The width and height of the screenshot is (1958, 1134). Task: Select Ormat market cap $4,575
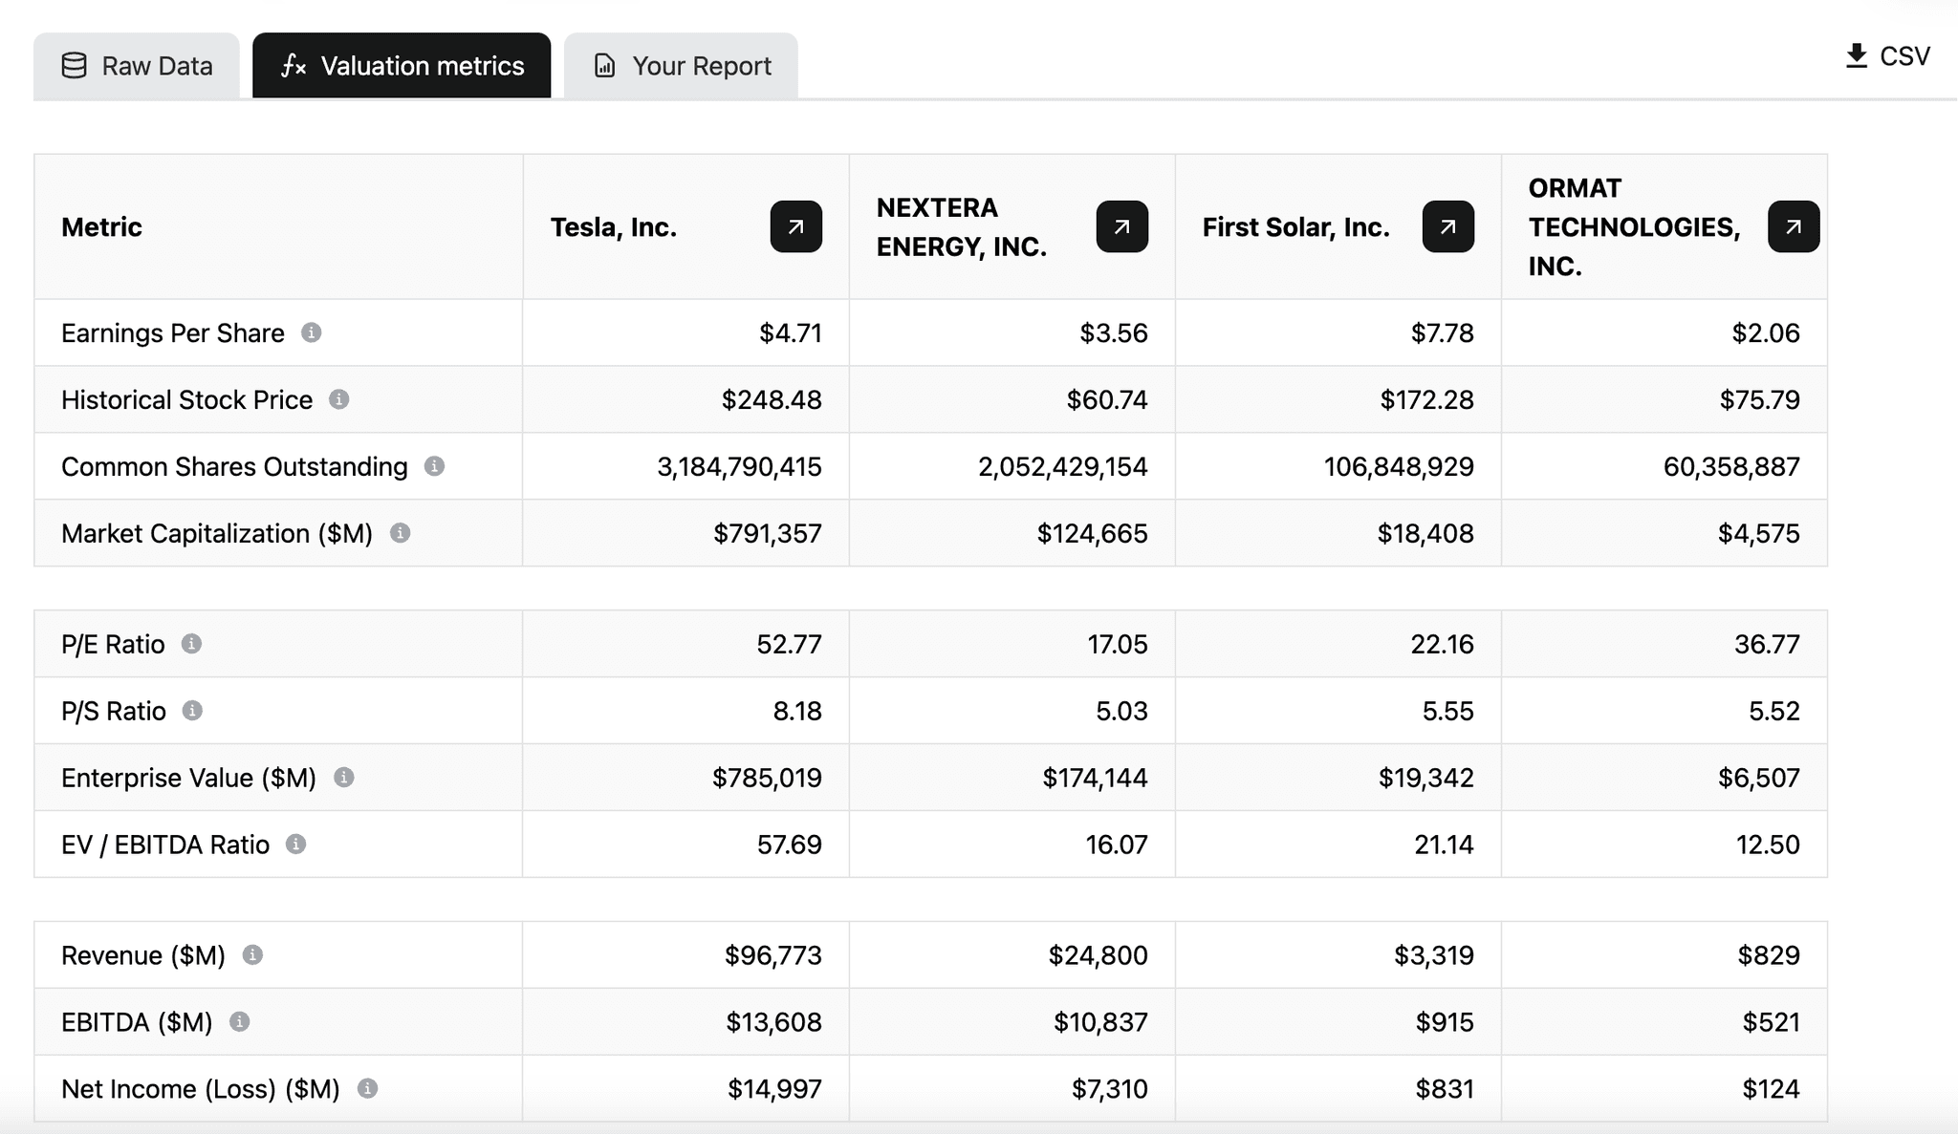[1759, 534]
